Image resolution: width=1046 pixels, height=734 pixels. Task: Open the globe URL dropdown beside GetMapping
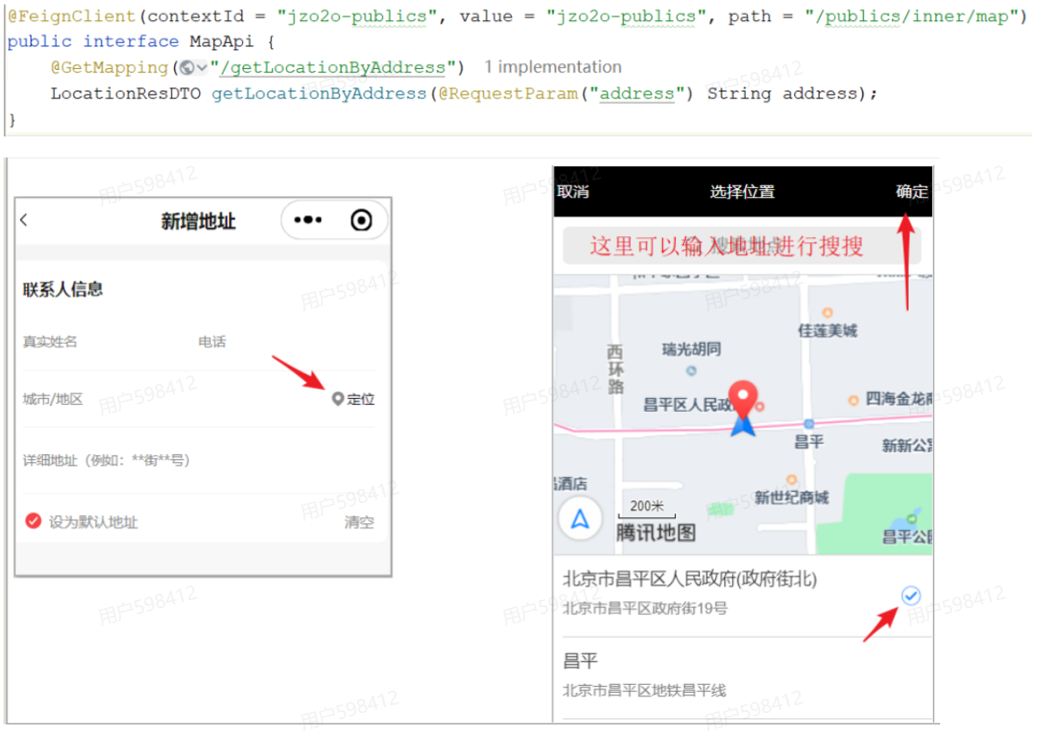pyautogui.click(x=193, y=67)
